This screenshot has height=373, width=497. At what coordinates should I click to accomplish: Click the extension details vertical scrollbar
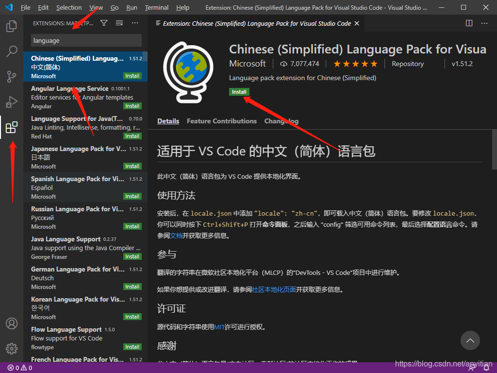point(494,150)
